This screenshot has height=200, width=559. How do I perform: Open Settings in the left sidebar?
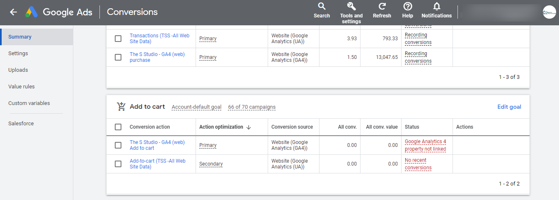tap(18, 54)
